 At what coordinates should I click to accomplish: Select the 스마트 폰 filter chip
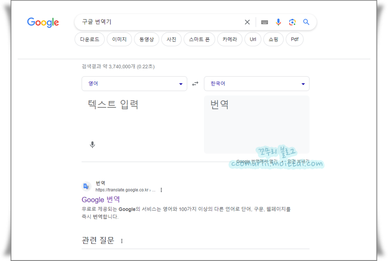point(199,39)
